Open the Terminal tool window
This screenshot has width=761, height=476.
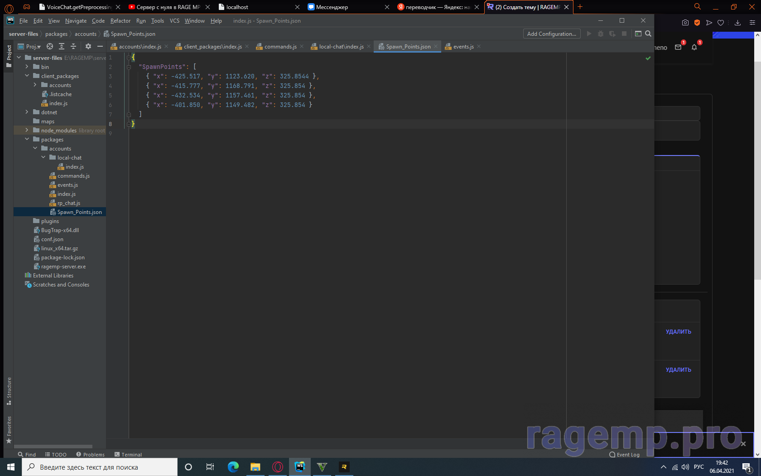tap(128, 454)
